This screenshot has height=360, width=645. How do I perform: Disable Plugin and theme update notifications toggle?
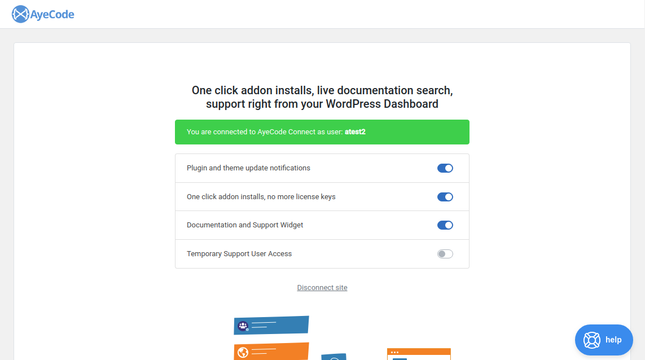coord(445,168)
